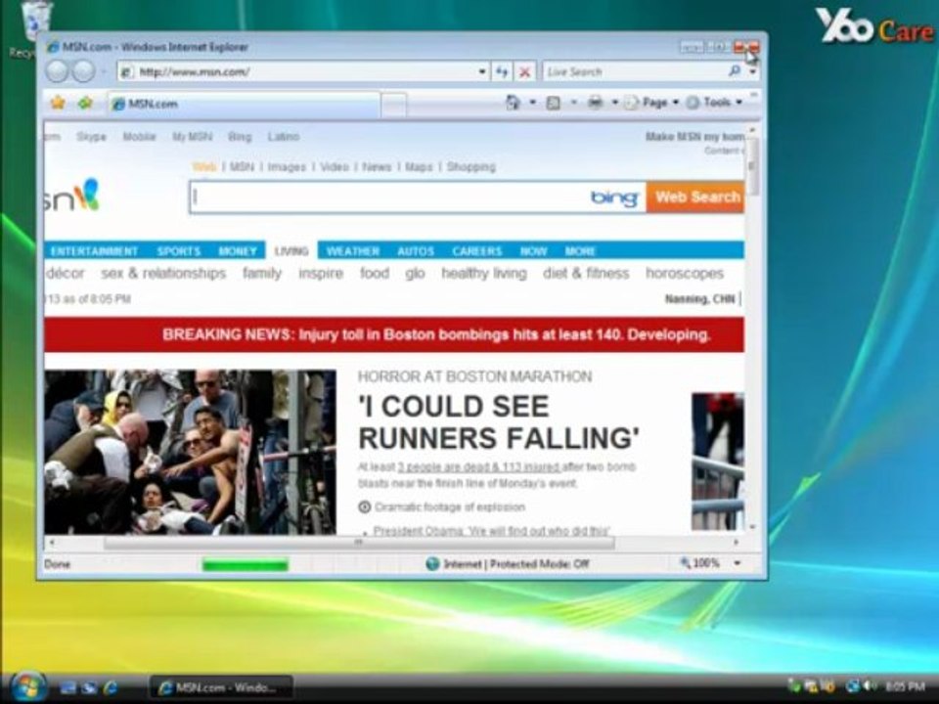
Task: Click the Live Search input box
Action: click(634, 71)
